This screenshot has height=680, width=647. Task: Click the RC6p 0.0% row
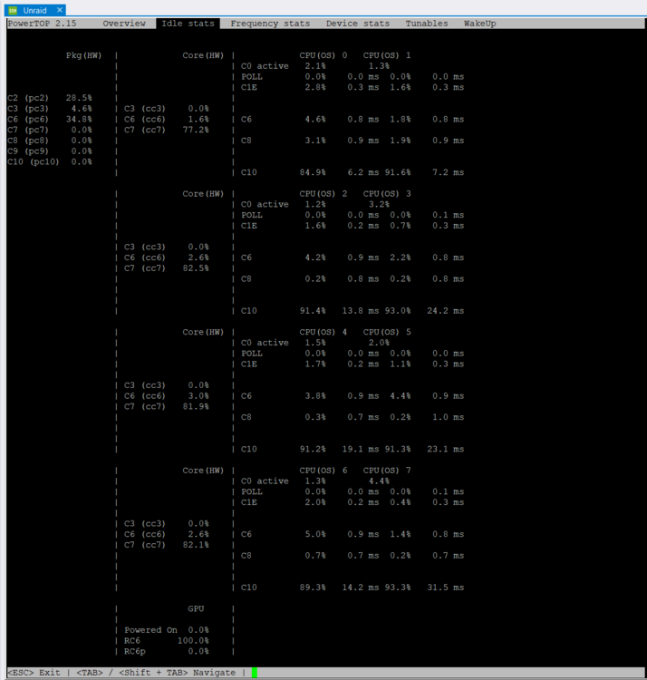click(167, 651)
